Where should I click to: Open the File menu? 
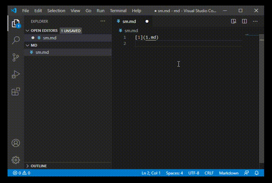coord(25,11)
